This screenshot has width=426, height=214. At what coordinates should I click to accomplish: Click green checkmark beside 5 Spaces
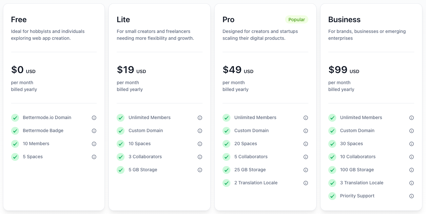pos(15,157)
